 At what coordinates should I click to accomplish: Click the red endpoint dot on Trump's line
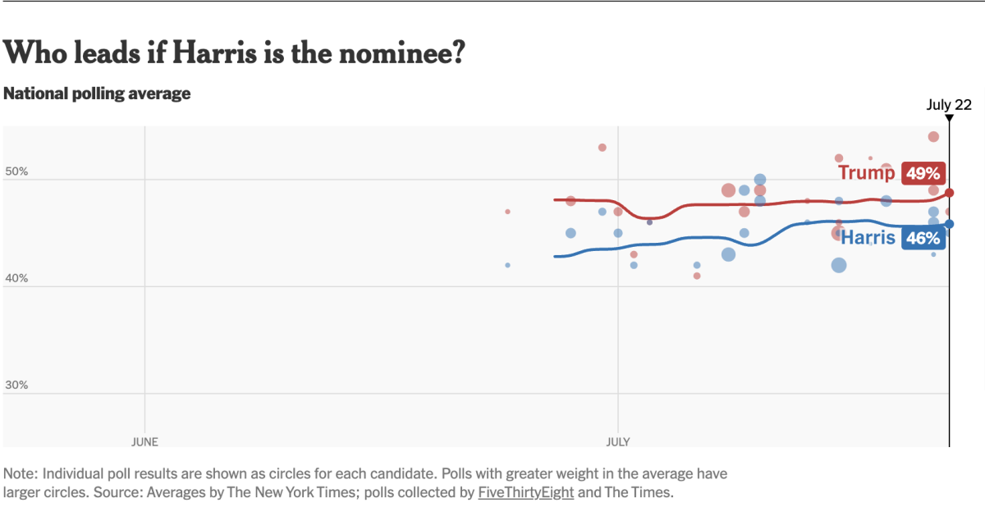coord(950,193)
